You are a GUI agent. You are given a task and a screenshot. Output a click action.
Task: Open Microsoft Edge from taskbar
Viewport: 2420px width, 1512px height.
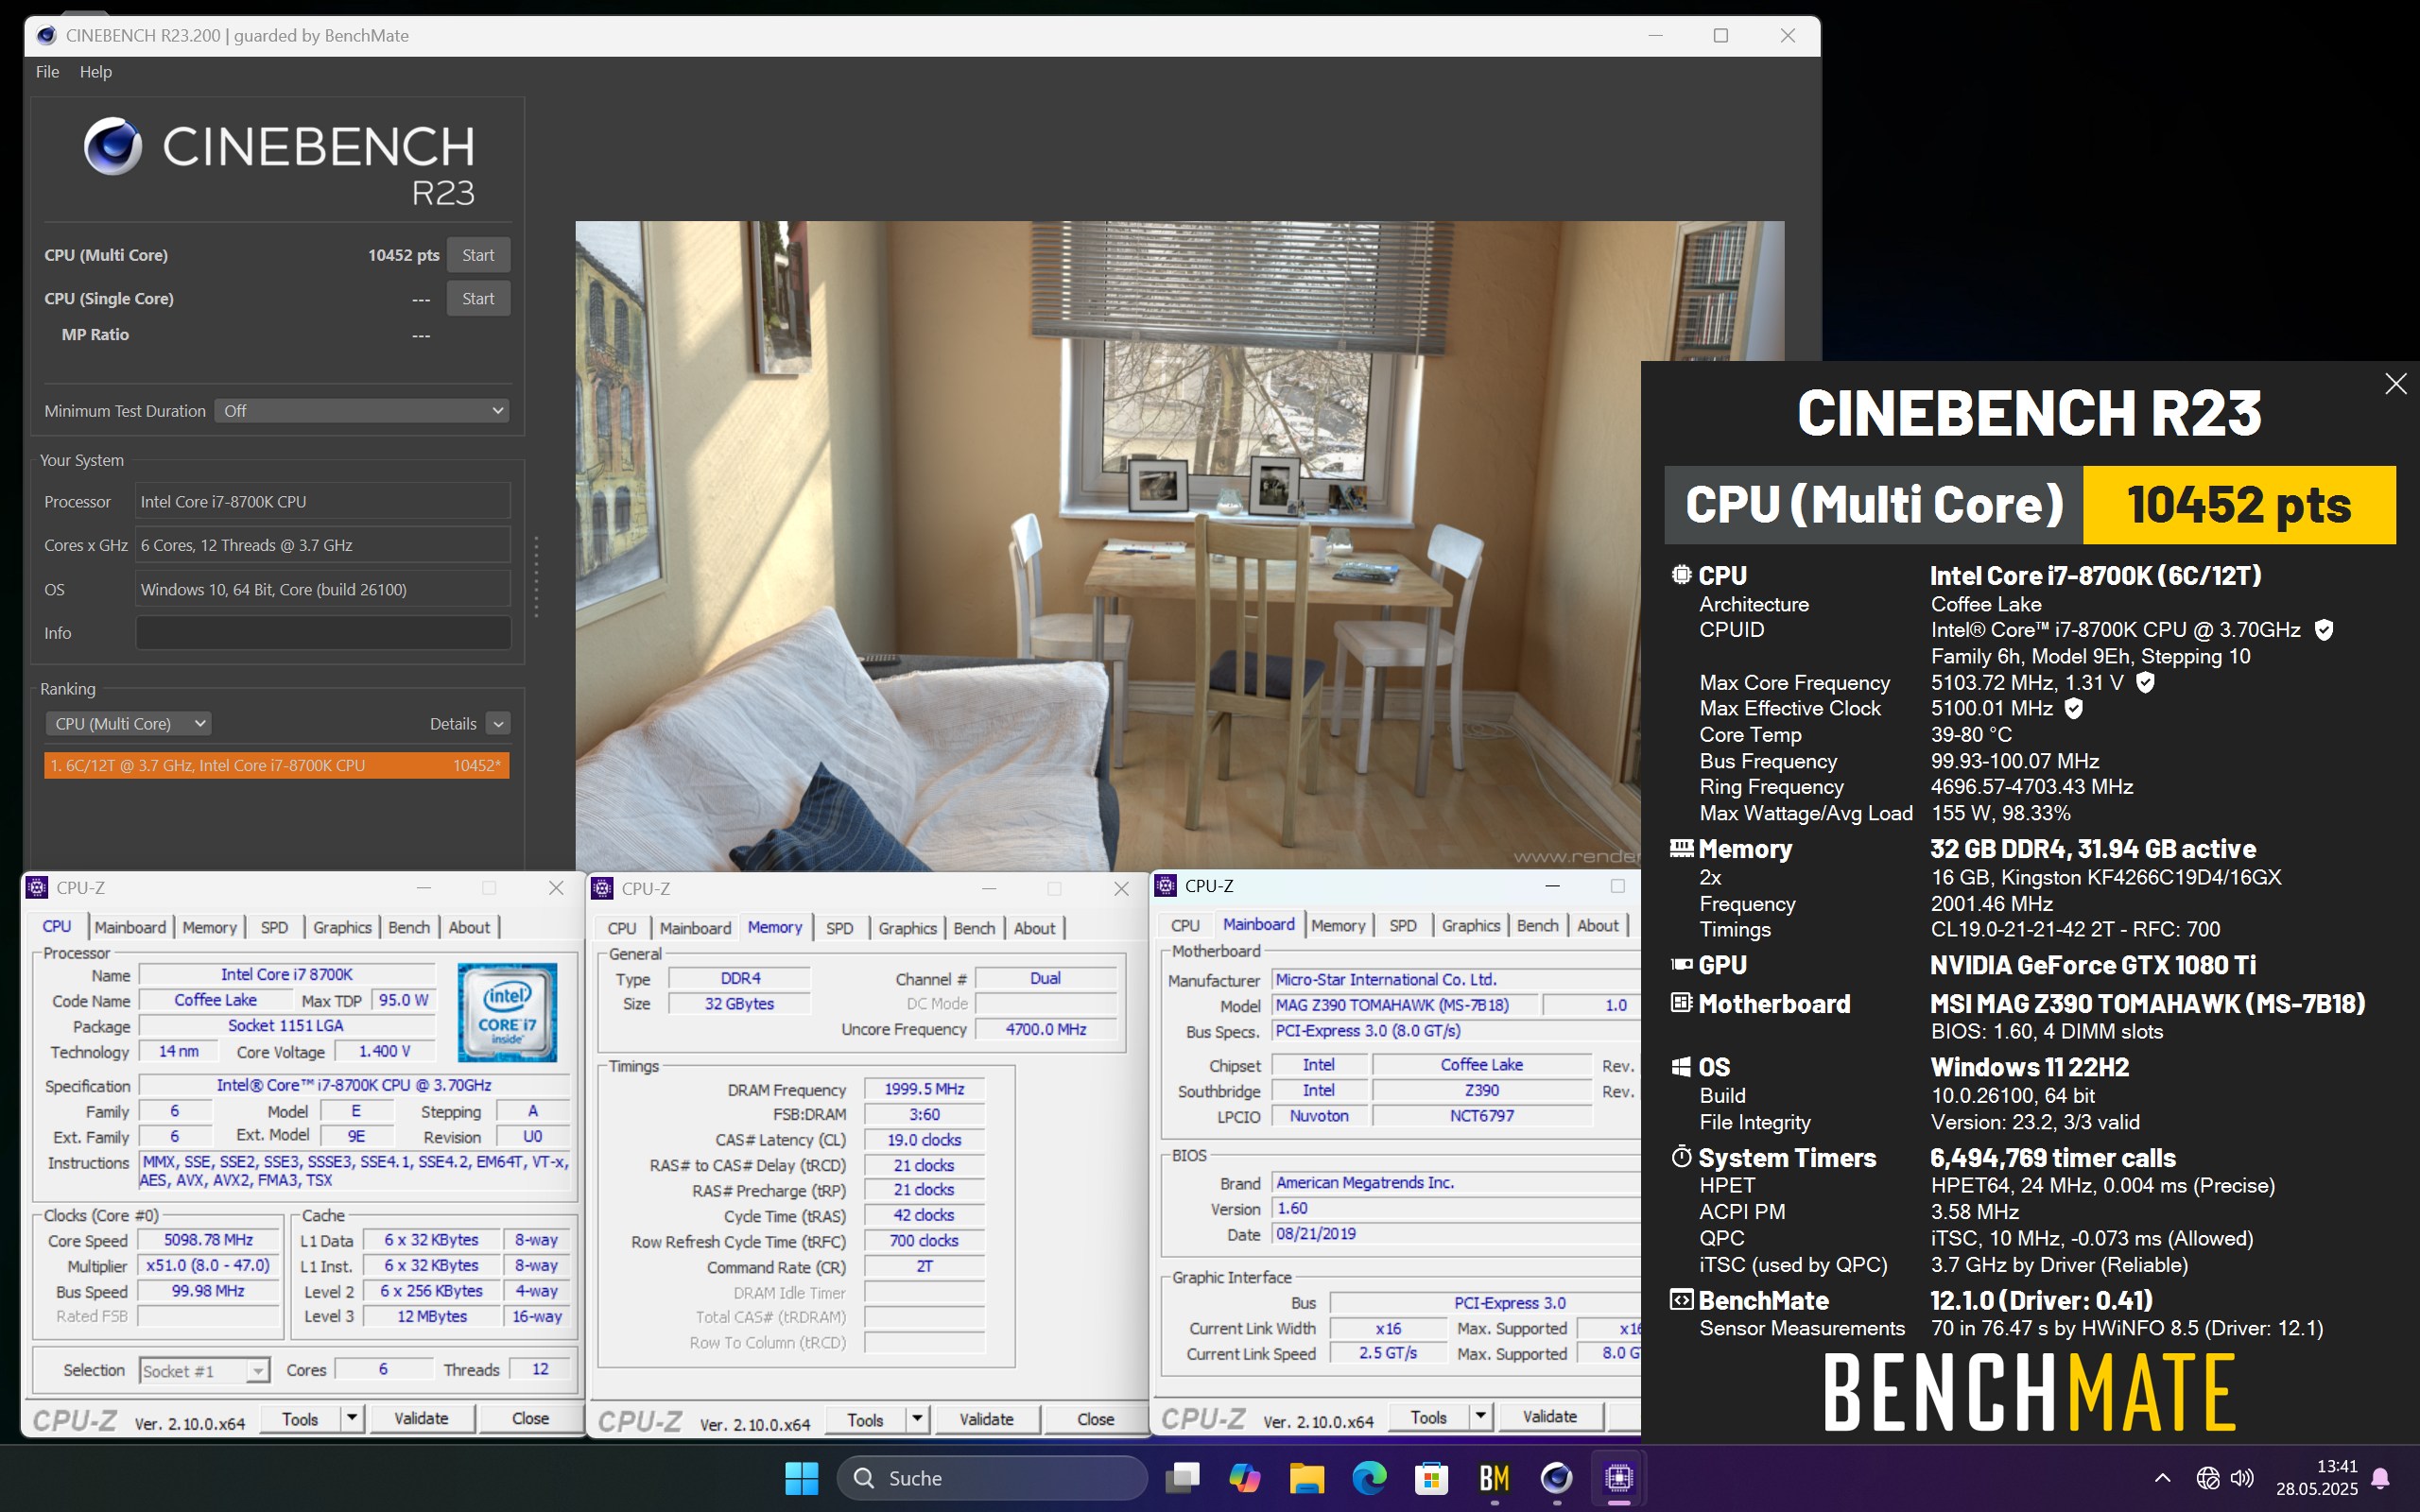1369,1477
